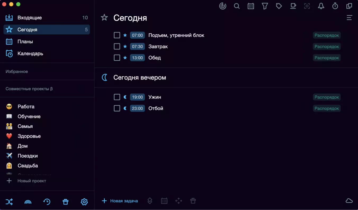Click the cloud sync icon
Viewport: 358px width, 210px height.
point(349,201)
